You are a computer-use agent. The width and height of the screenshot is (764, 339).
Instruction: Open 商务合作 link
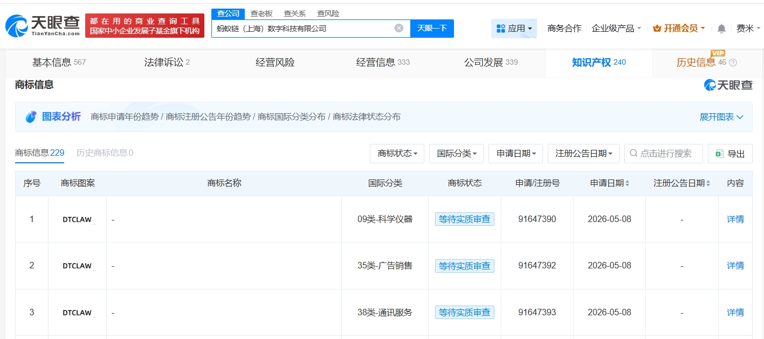(564, 29)
